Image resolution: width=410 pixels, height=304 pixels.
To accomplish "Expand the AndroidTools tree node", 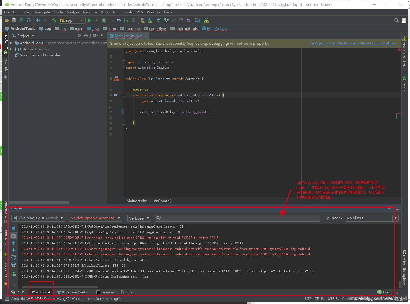I will [x=11, y=43].
